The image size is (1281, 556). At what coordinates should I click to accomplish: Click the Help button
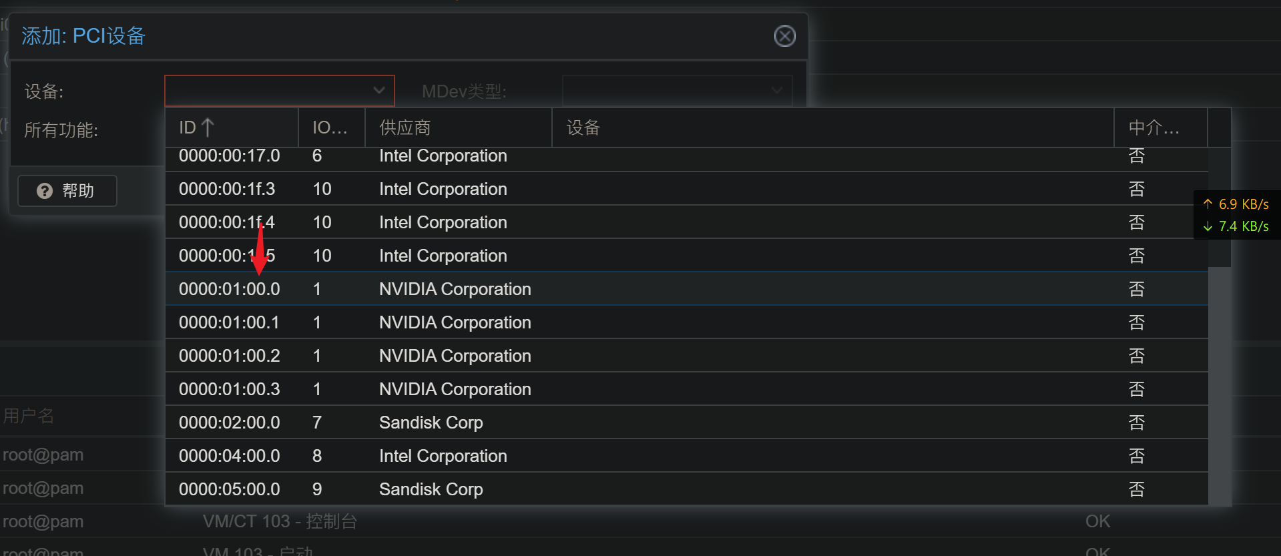67,191
